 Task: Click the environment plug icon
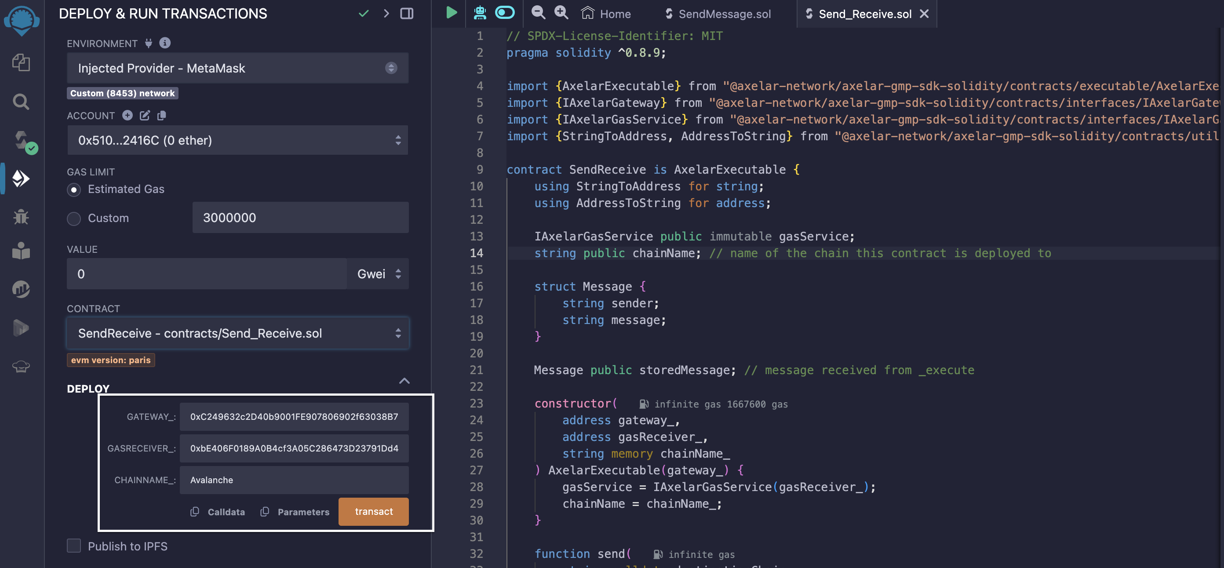tap(149, 43)
